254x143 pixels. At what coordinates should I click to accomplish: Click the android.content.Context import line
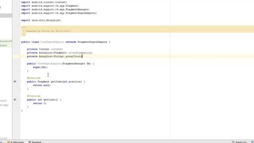(x=44, y=2)
